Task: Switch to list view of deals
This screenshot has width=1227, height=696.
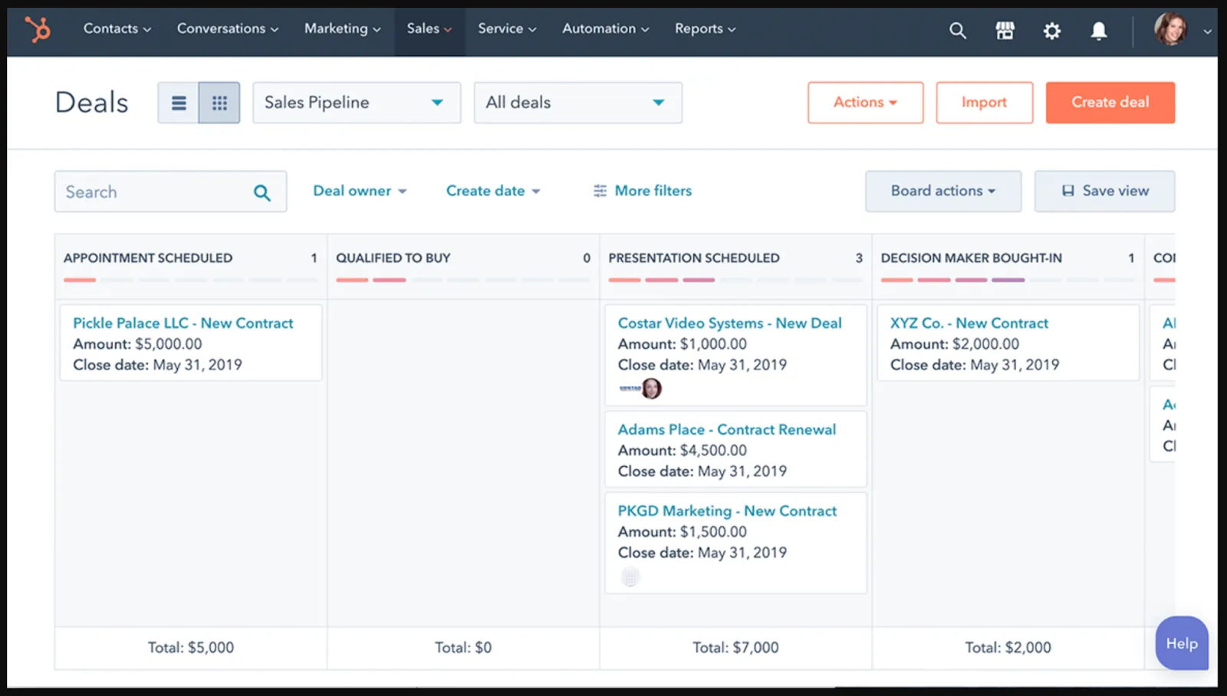Action: coord(179,103)
